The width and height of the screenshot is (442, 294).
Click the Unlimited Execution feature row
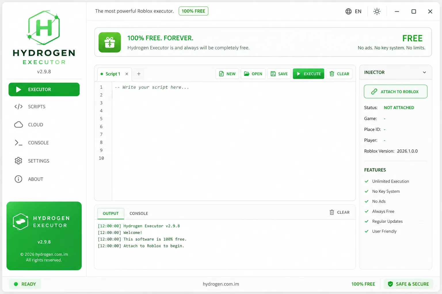coord(387,181)
